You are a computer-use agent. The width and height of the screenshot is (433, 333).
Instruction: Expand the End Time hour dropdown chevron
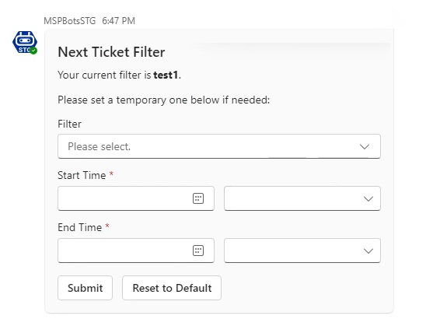tap(368, 251)
